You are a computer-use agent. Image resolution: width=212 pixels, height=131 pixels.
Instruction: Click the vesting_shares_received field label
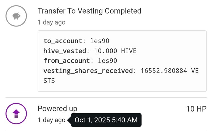(x=88, y=71)
